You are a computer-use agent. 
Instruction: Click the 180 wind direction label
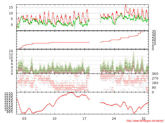coord(155,83)
